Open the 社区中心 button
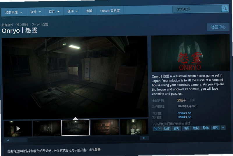233x156 pixels. (x=218, y=27)
